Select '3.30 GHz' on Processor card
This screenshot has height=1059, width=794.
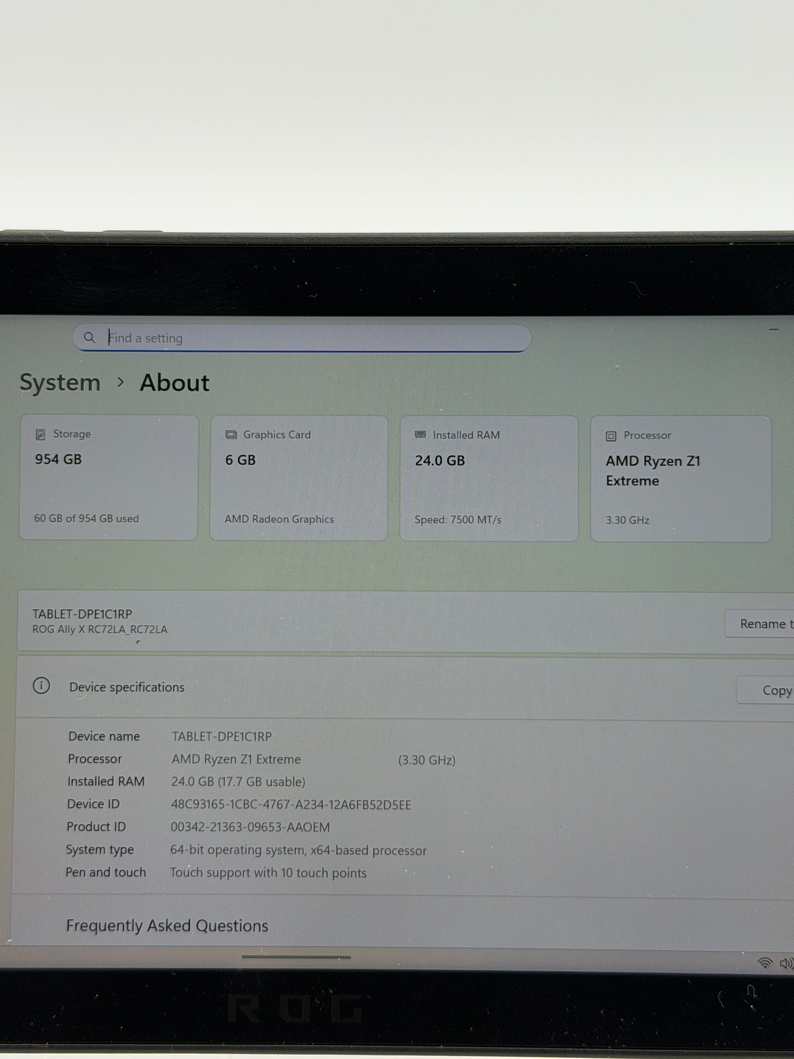(x=628, y=520)
